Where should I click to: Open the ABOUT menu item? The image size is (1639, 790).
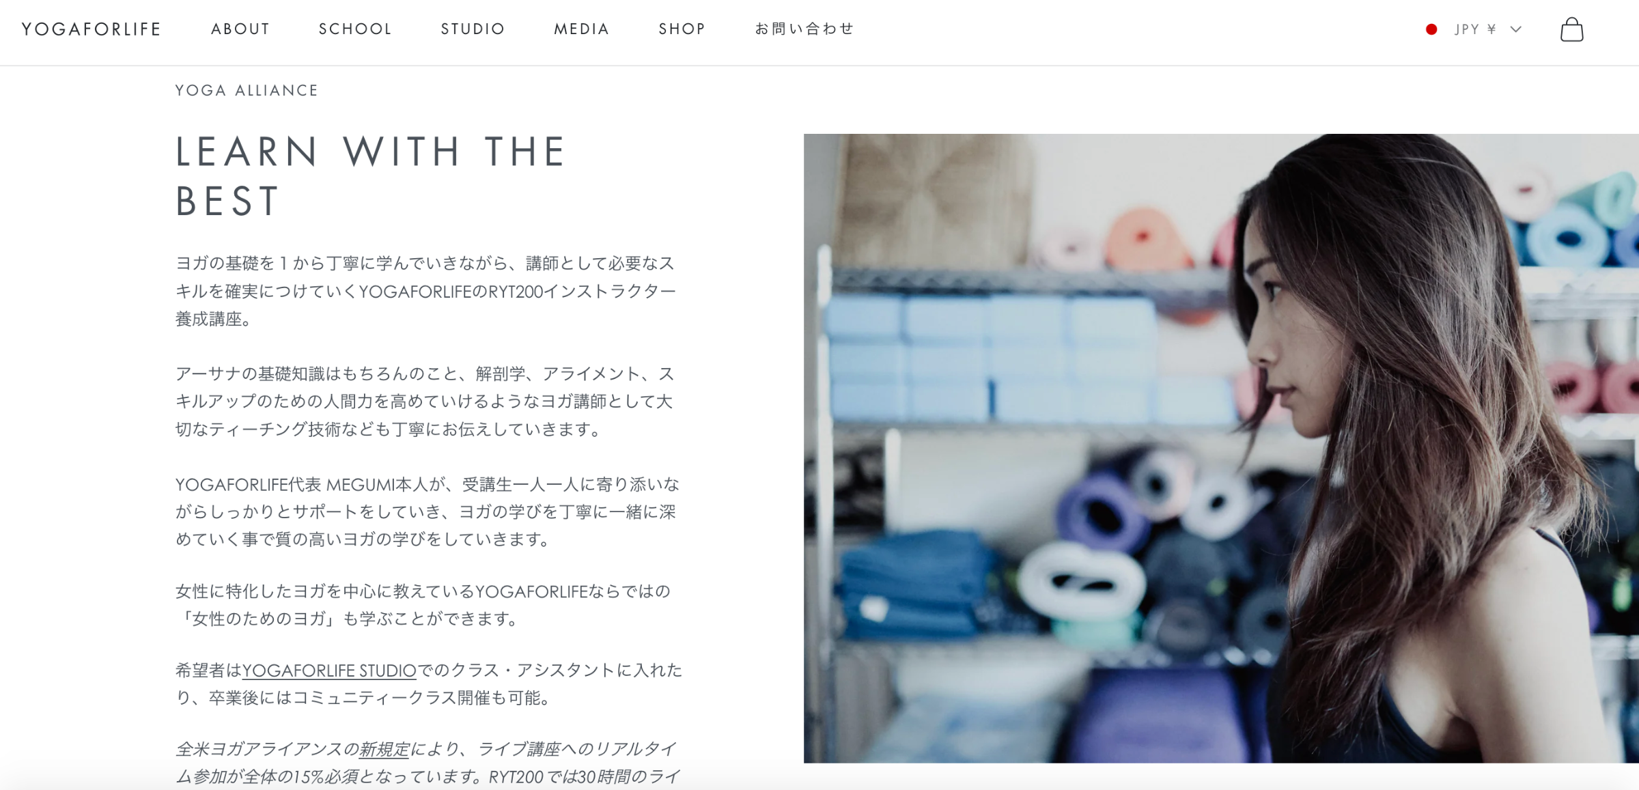(240, 29)
